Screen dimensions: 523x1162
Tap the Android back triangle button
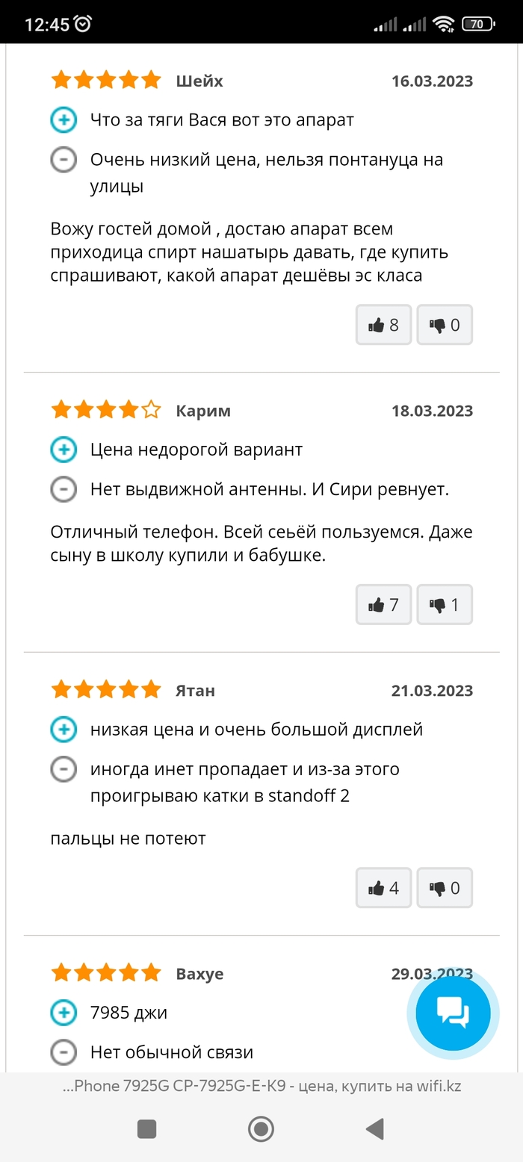374,1129
